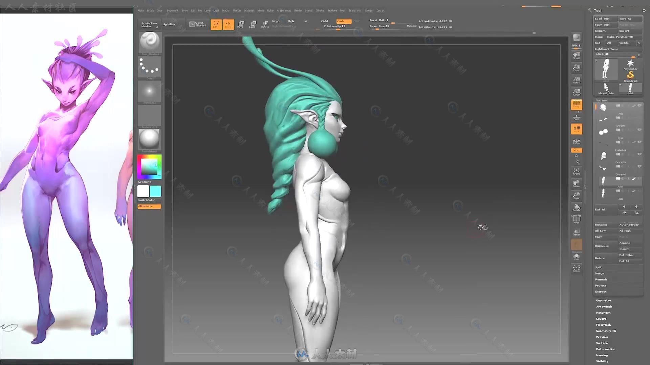Click the LightBox toggle button
Screen dimensions: 650x365
pos(169,24)
